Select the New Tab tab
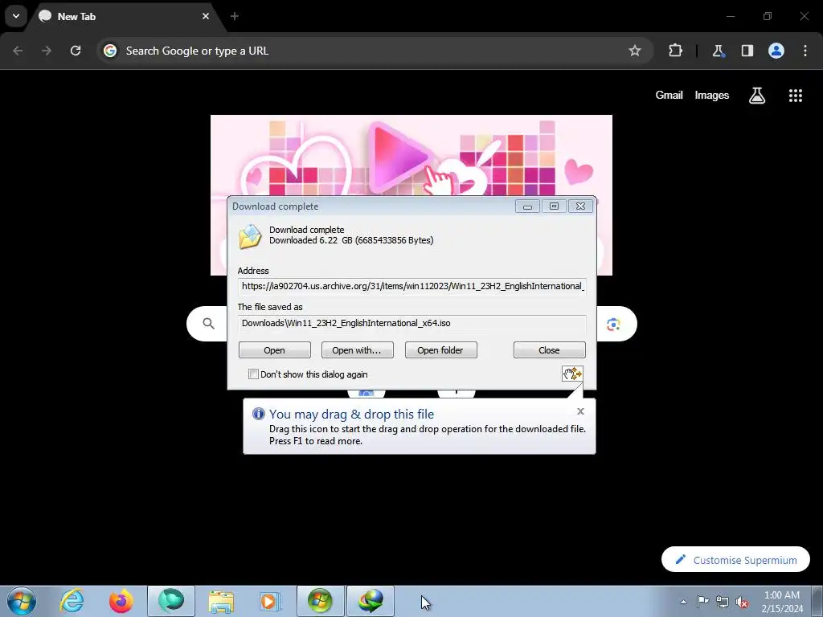Screen dimensions: 823x617 tap(125, 16)
